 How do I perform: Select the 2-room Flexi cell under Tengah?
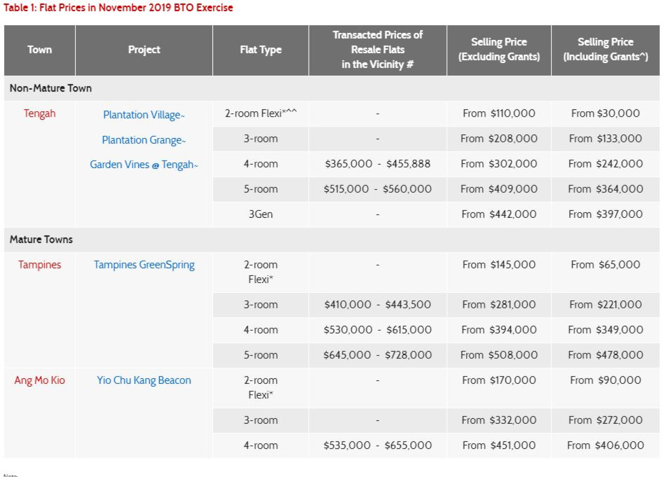point(260,113)
